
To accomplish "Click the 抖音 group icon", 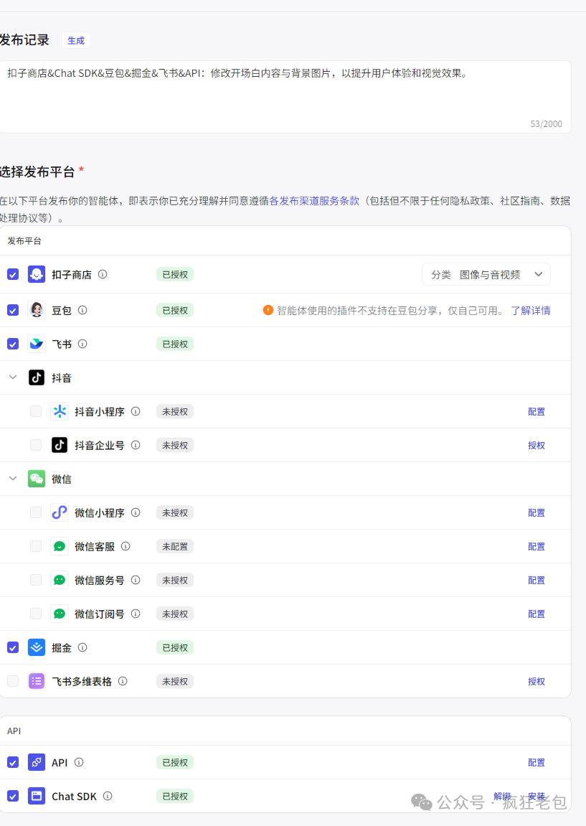I will pos(37,377).
